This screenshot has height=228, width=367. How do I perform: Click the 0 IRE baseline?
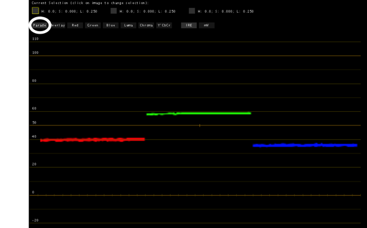195,195
